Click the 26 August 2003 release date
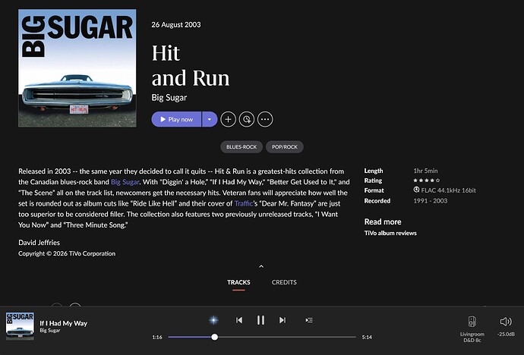Screen dimensions: 524x355 176,25
